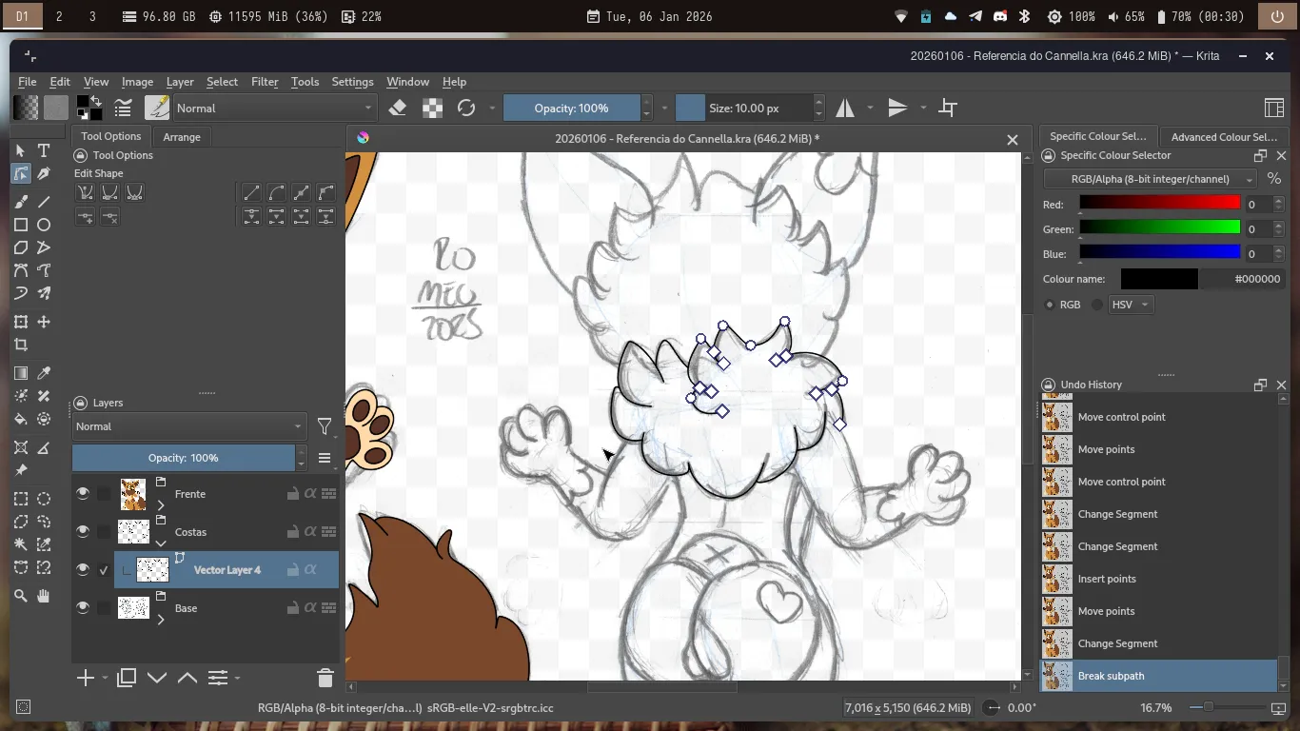
Task: Click horizontal mirror tool icon
Action: tap(845, 108)
